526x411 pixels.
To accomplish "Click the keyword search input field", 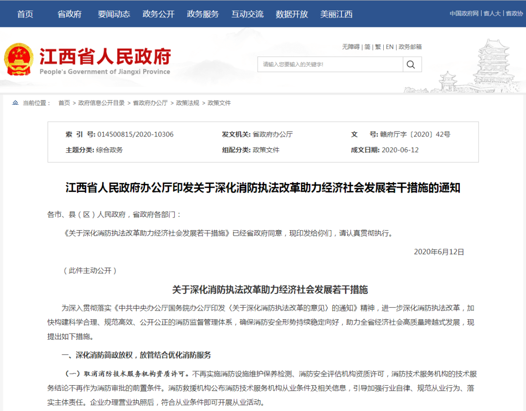I will coord(330,64).
